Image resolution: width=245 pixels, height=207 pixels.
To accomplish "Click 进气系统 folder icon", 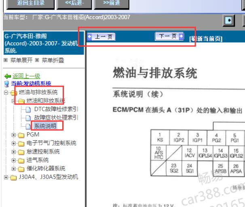I will pos(21,160).
